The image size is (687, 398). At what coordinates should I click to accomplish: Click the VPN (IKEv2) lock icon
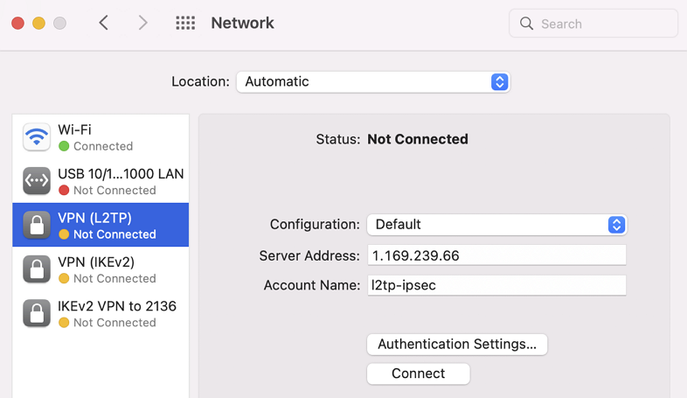(x=37, y=269)
